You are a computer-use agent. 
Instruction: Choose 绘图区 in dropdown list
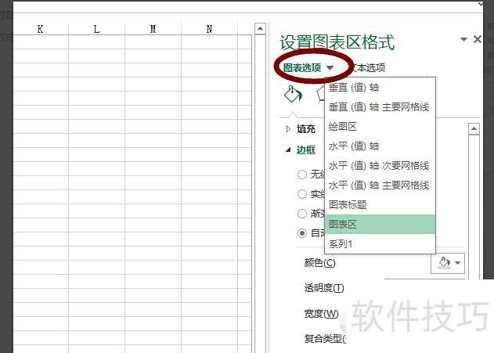pos(380,127)
